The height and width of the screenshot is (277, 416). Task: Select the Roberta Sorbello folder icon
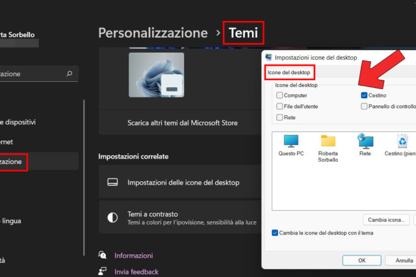pyautogui.click(x=328, y=148)
